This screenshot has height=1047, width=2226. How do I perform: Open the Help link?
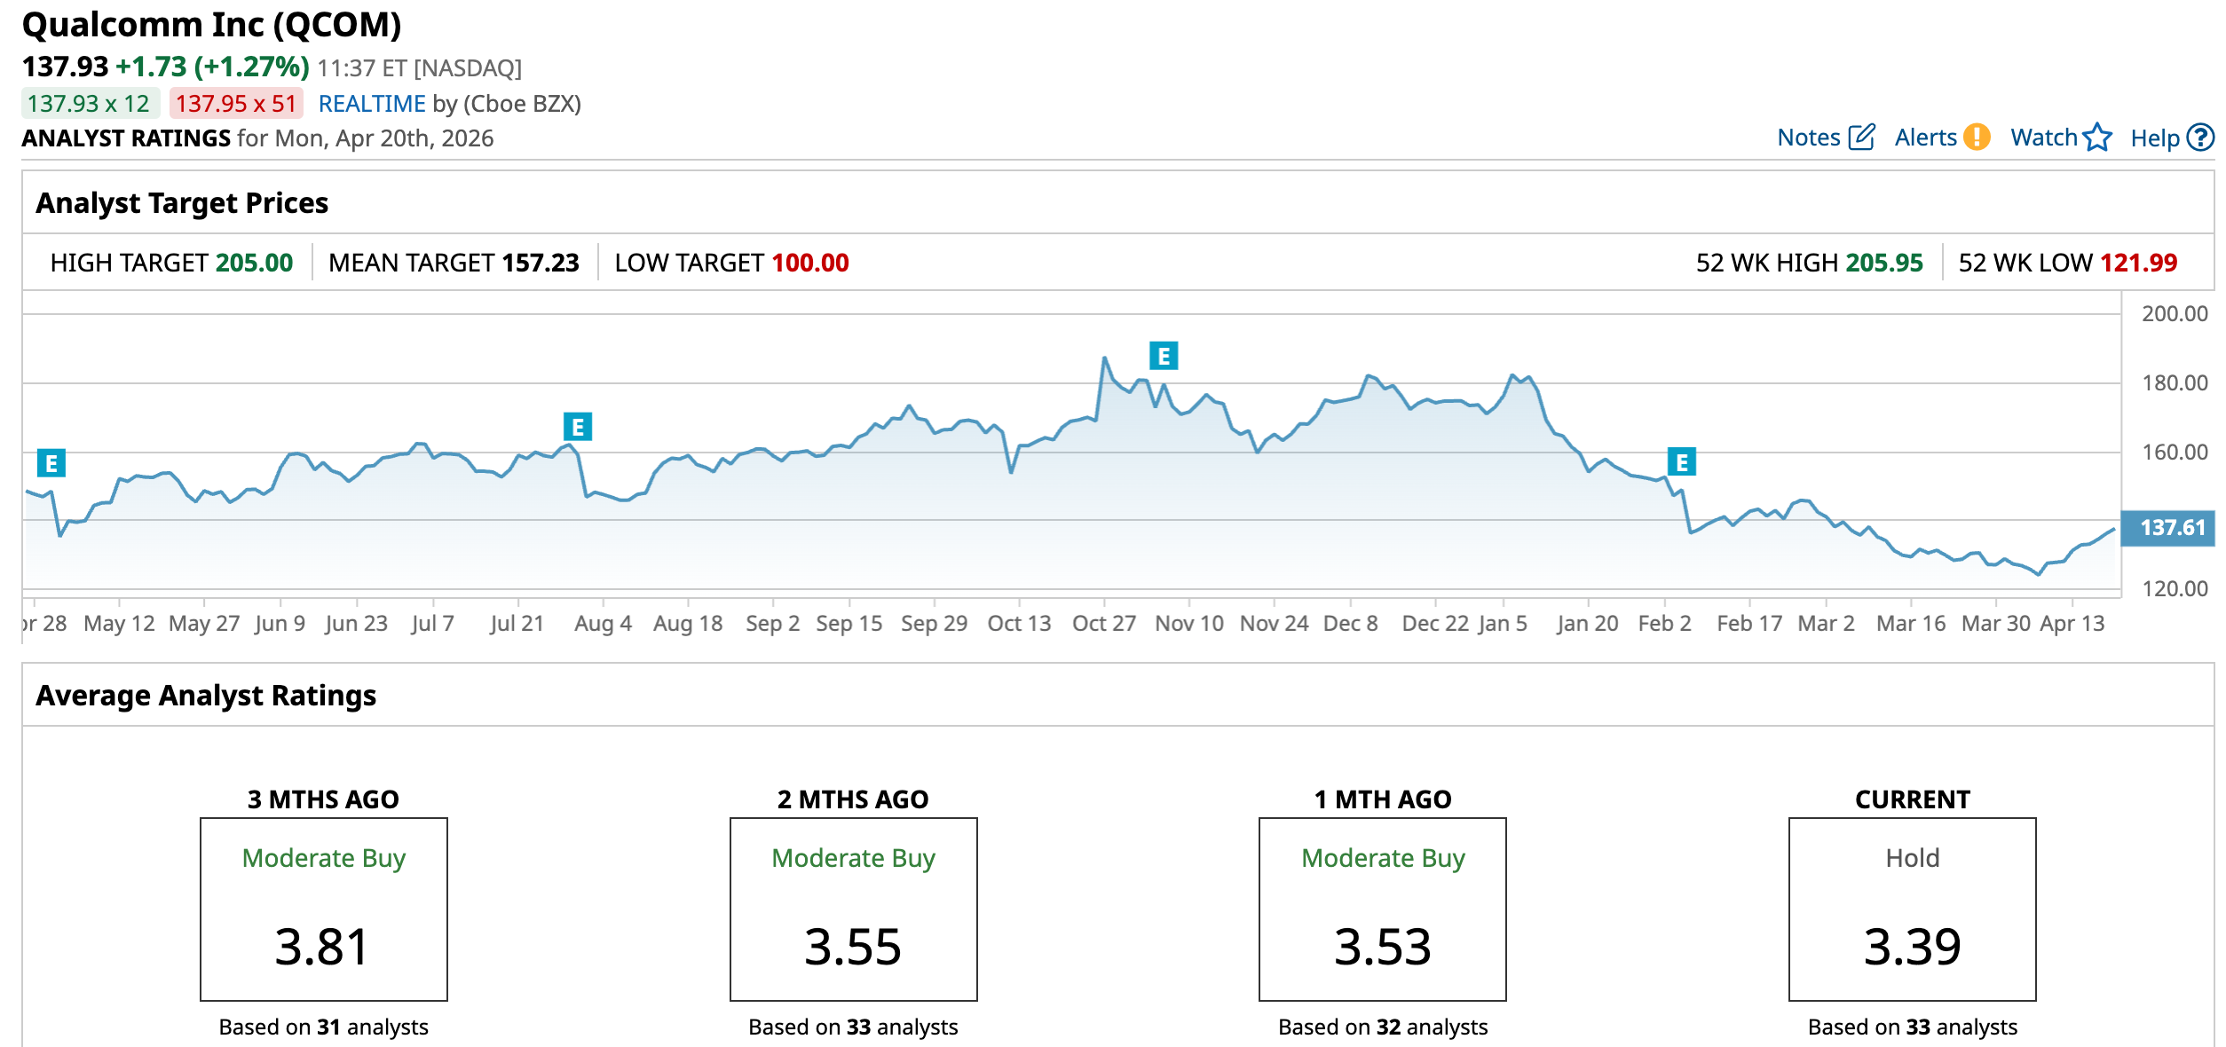(2154, 138)
